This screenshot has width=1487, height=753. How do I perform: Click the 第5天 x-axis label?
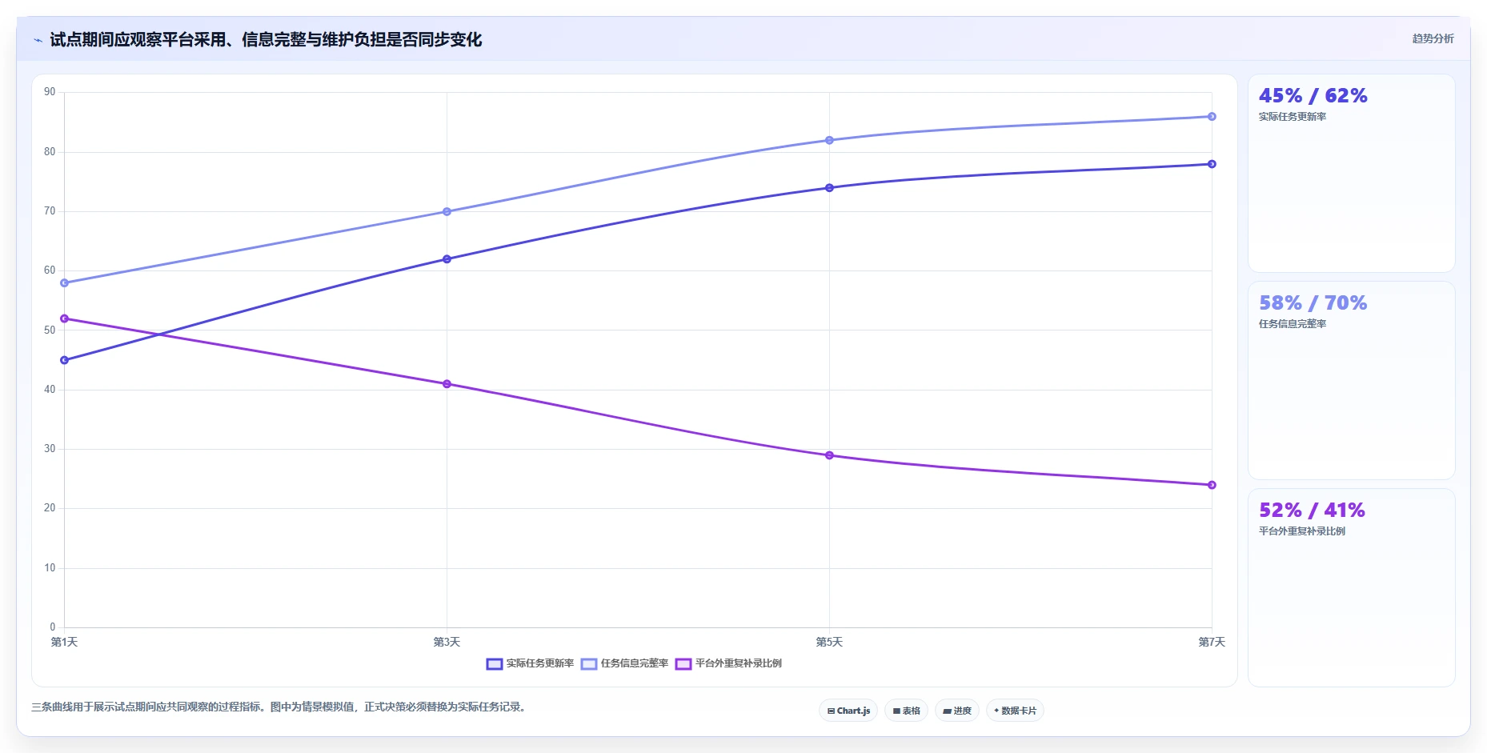coord(829,642)
